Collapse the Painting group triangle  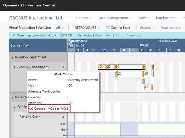coord(14,107)
